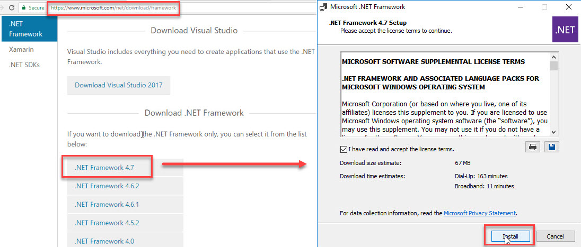The height and width of the screenshot is (247, 581).
Task: Click the .NET purple logo
Action: click(565, 30)
